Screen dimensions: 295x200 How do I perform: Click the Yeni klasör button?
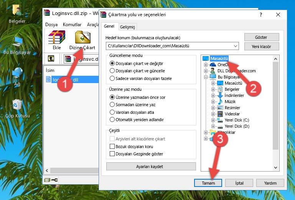(261, 46)
